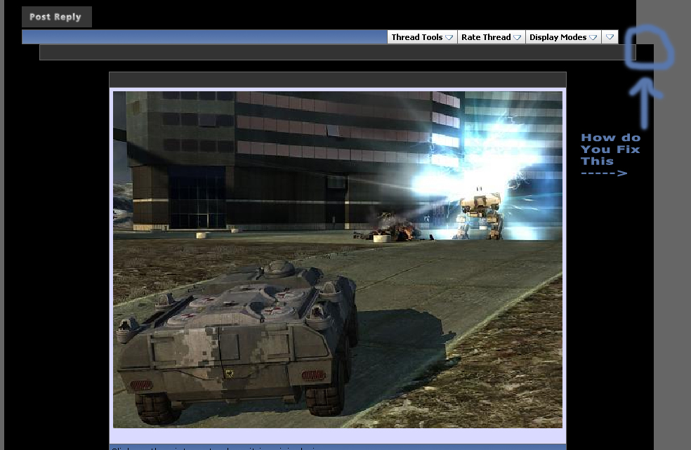Click the blue caption bar below the picture
The image size is (691, 450).
point(337,446)
